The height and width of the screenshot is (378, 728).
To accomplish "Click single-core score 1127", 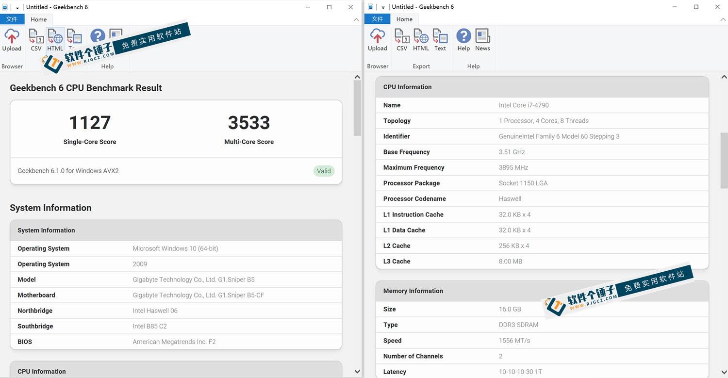I will point(90,123).
